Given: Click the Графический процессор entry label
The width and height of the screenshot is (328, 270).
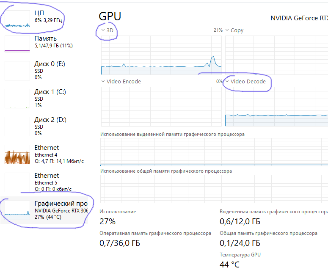Looking at the screenshot, I should pos(61,204).
